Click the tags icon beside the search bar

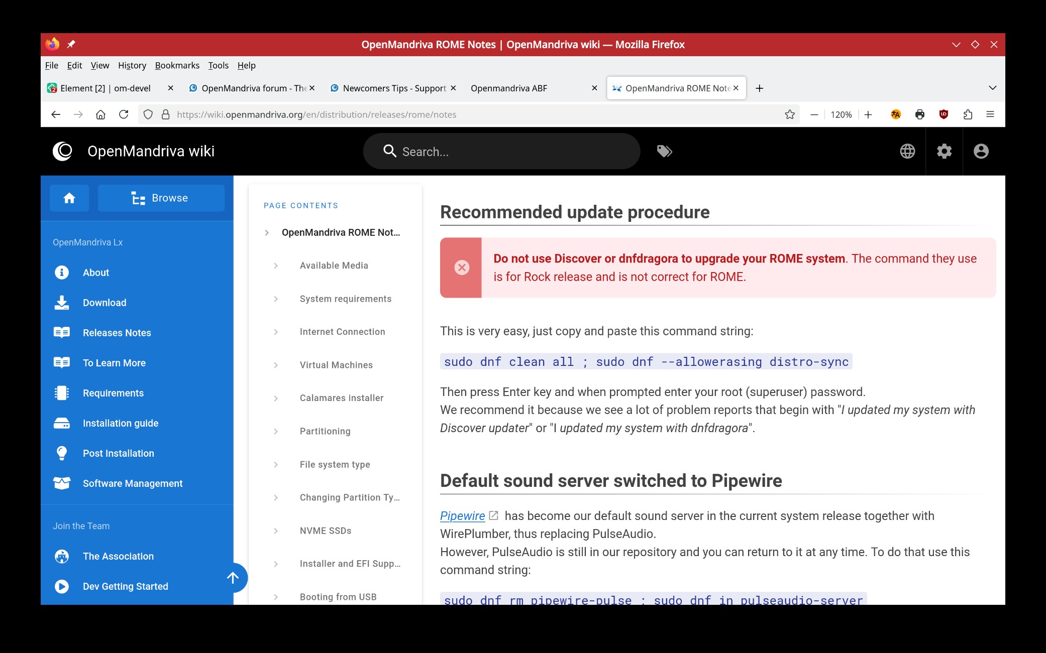pos(664,151)
